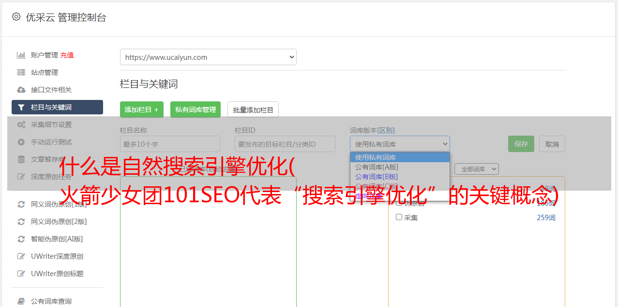Open the 全部词库 filter dropdown
The width and height of the screenshot is (618, 307).
pyautogui.click(x=477, y=169)
